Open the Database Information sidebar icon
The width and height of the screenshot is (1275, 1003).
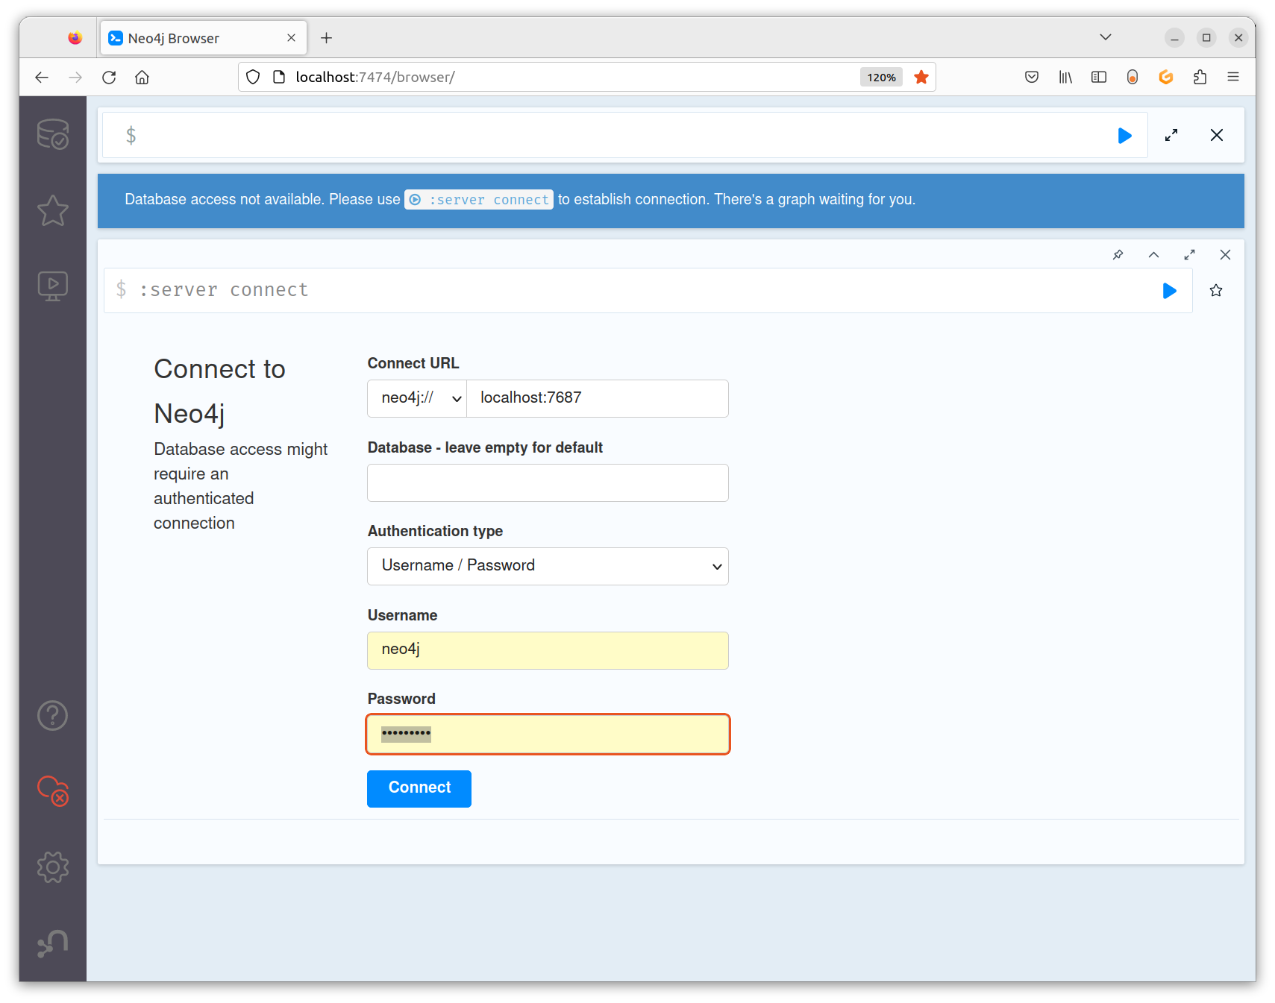click(x=53, y=135)
